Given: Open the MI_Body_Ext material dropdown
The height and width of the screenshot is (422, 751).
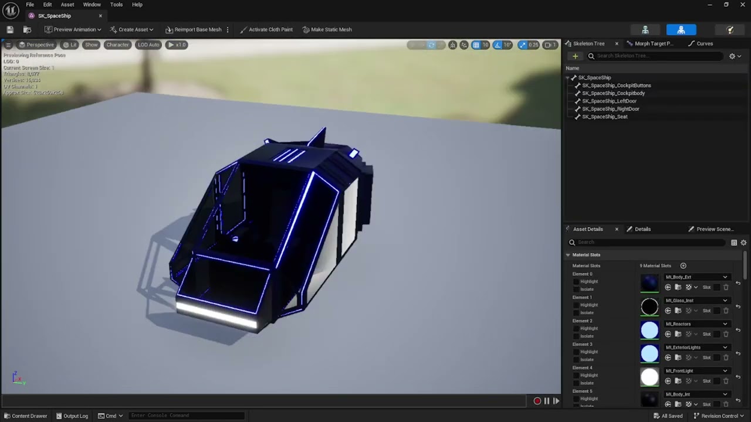Looking at the screenshot, I should point(696,277).
